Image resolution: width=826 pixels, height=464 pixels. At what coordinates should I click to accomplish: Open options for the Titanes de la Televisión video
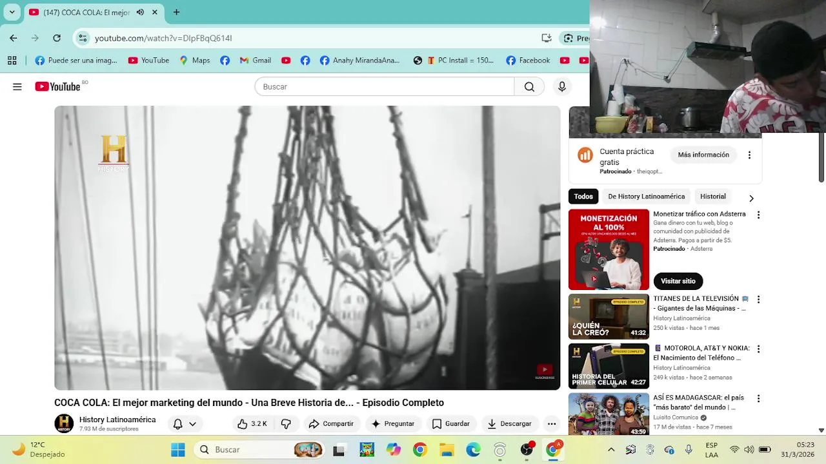point(758,300)
